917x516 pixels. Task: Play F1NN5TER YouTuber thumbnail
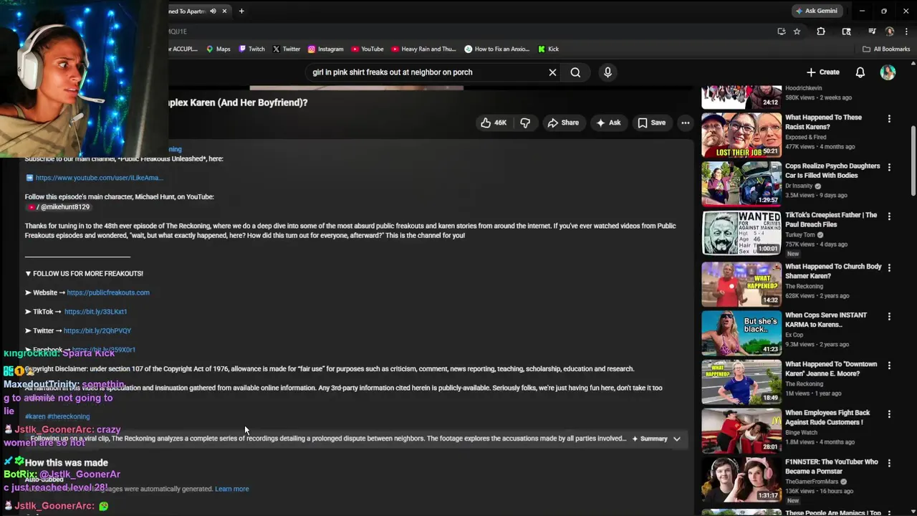click(x=741, y=480)
